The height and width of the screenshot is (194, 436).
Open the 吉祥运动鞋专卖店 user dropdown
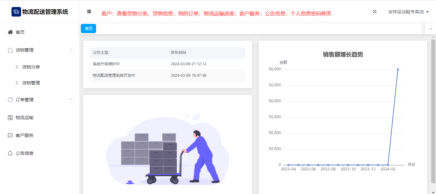(408, 12)
